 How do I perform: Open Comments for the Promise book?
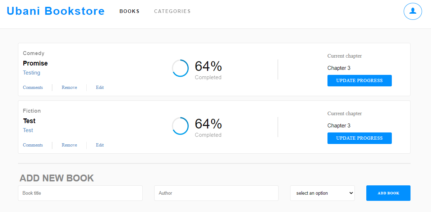point(32,87)
